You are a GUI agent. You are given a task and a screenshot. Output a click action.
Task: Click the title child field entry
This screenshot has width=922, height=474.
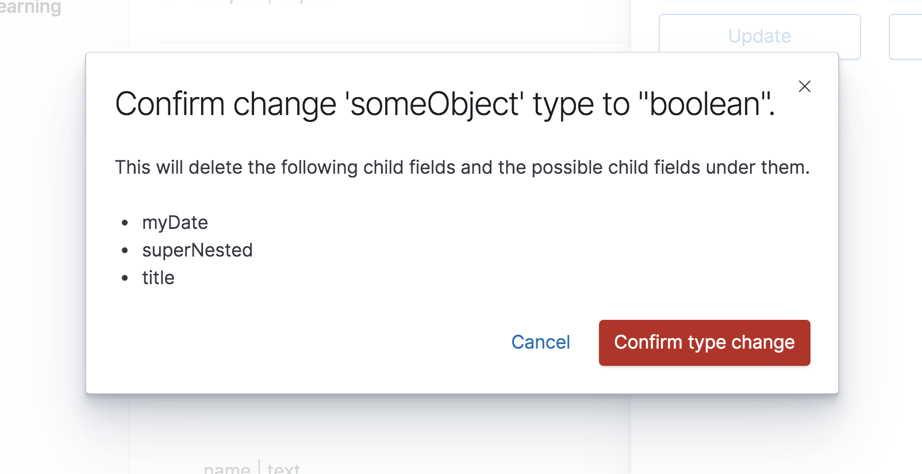[x=158, y=278]
